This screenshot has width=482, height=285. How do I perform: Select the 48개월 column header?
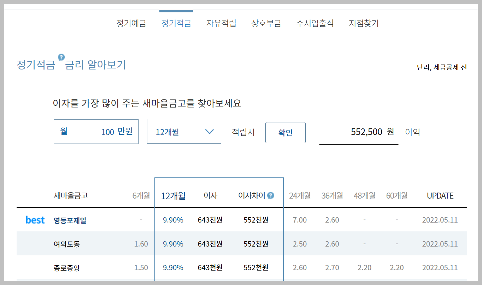pos(364,195)
